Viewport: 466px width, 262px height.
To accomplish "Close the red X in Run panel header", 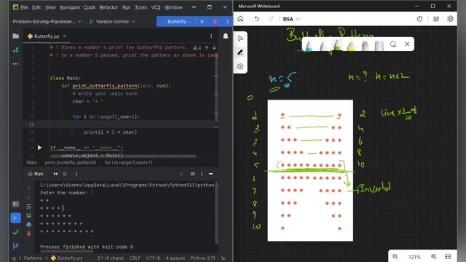I will tap(181, 174).
